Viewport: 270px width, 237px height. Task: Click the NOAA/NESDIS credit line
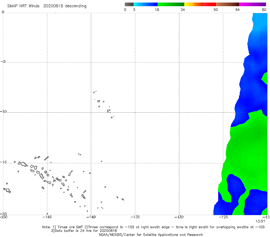(151, 235)
